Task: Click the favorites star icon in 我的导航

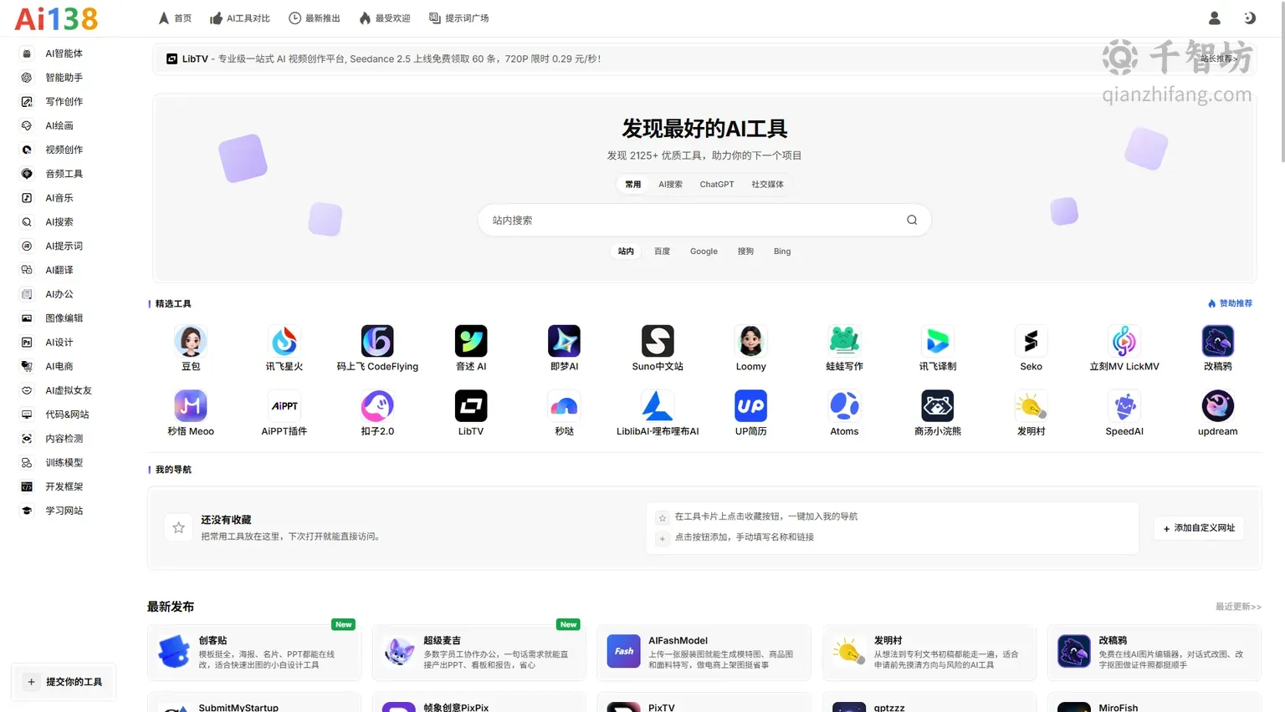Action: [x=178, y=527]
